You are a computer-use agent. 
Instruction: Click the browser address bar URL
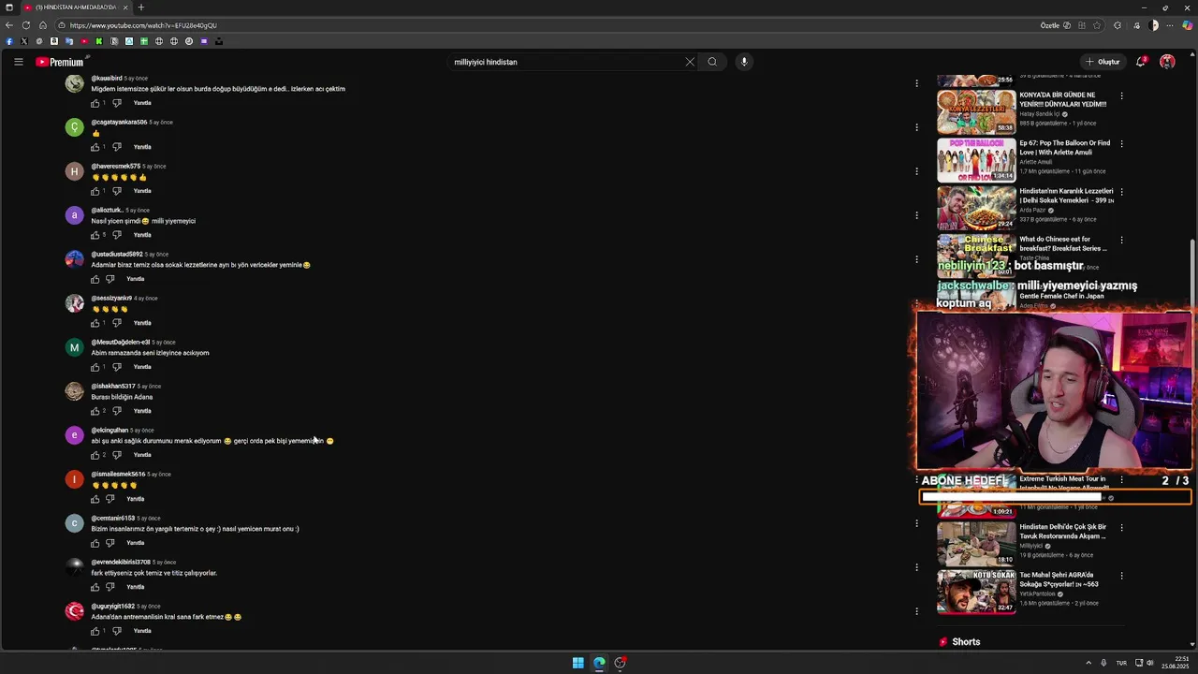pos(143,25)
